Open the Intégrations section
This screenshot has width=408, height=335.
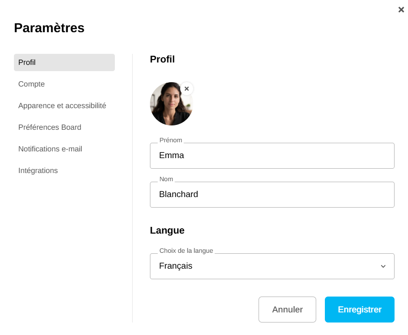pos(38,171)
